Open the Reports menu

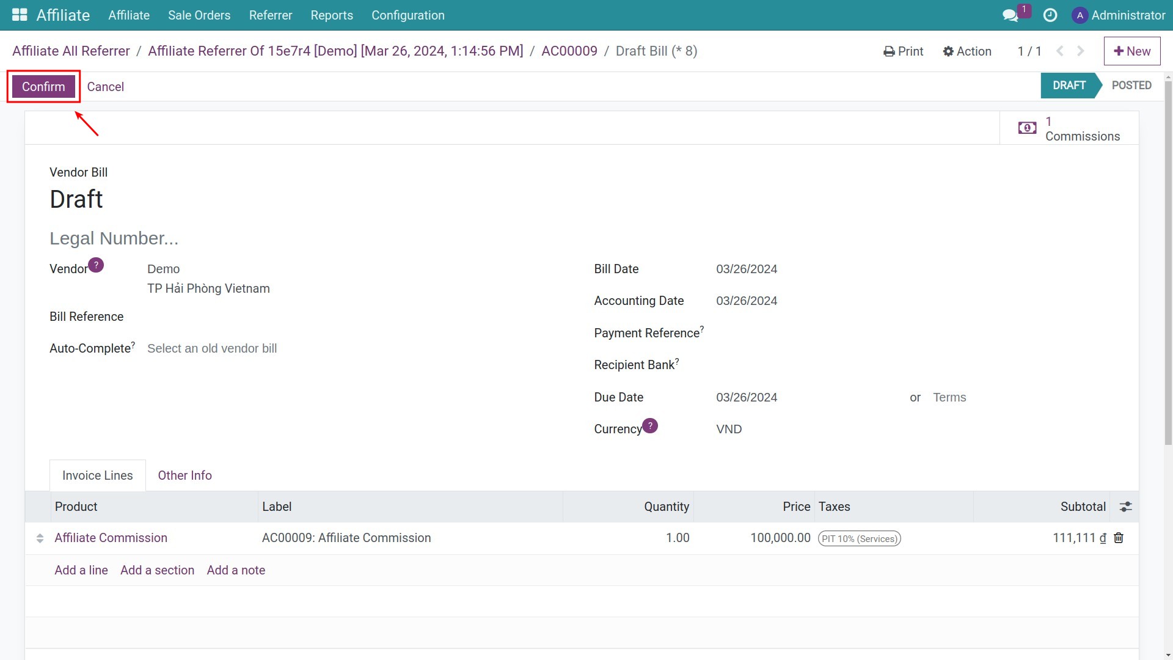tap(332, 15)
